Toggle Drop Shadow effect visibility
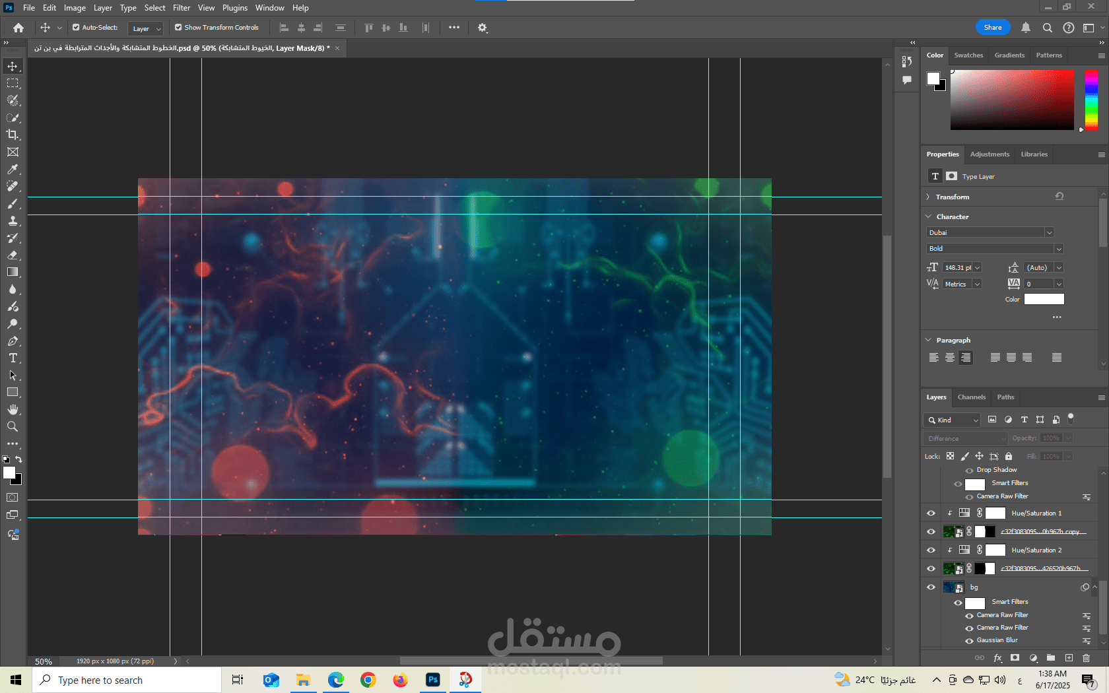Viewport: 1109px width, 693px height. coord(970,471)
